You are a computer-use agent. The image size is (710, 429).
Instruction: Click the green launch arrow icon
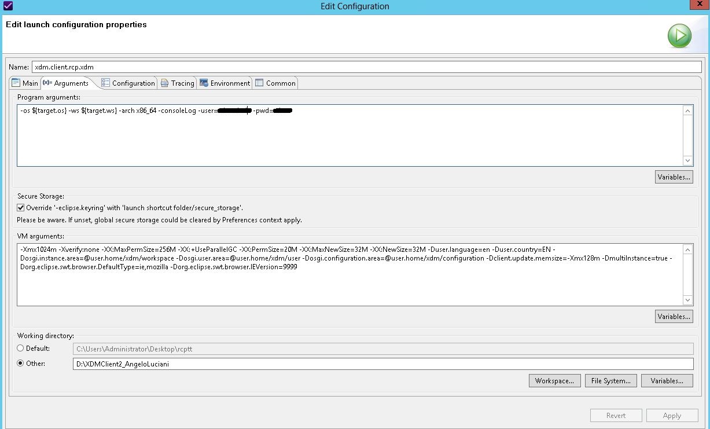pyautogui.click(x=679, y=36)
